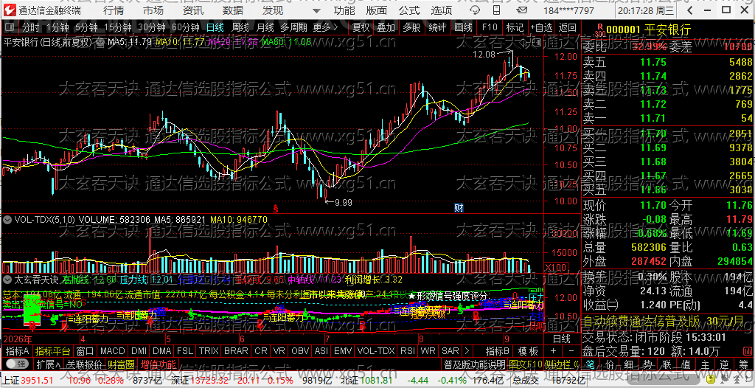
Task: Click the 返回 return button
Action: [568, 27]
